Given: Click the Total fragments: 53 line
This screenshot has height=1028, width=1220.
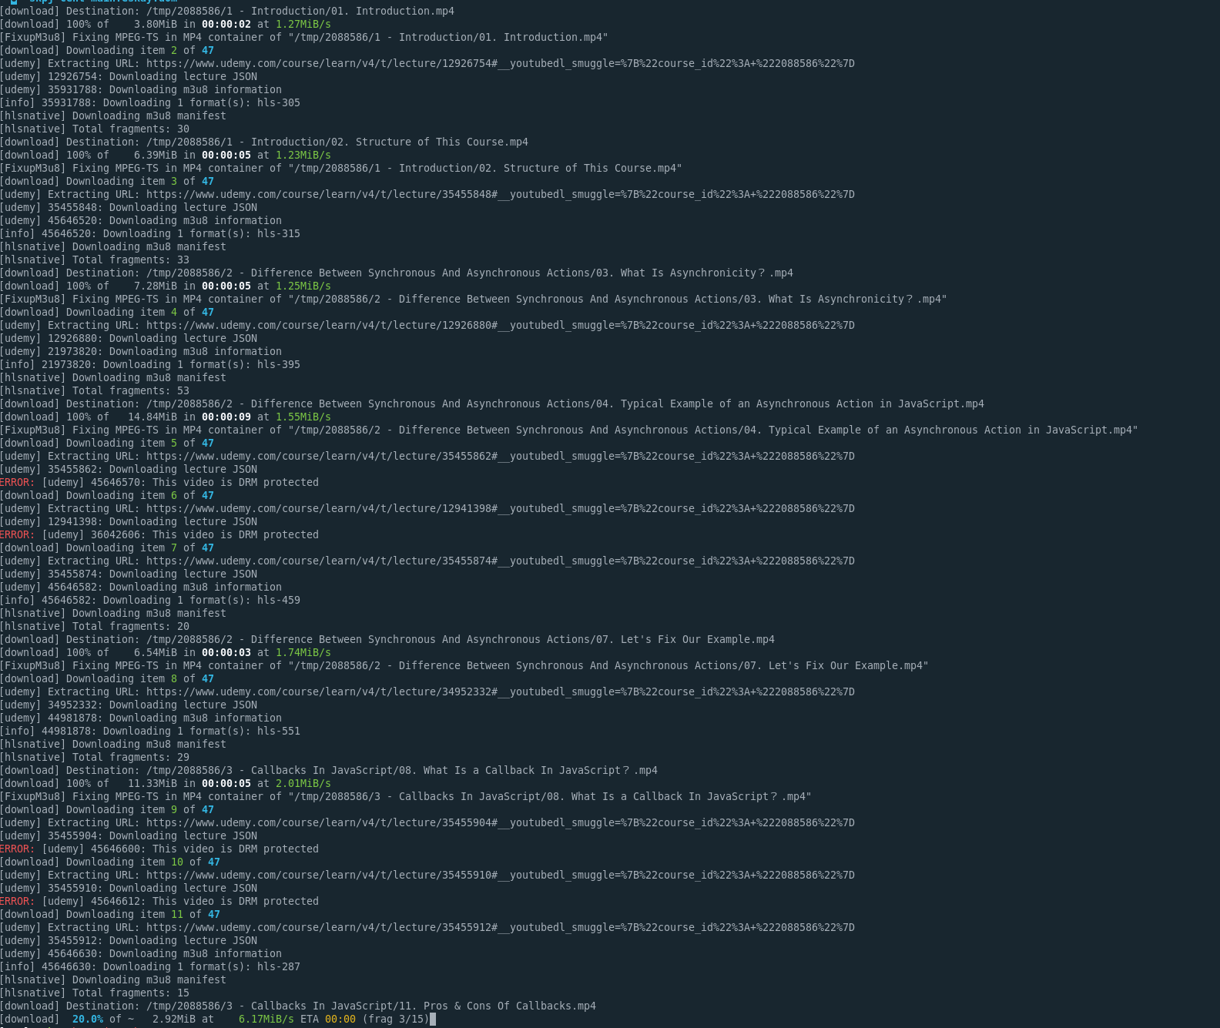Looking at the screenshot, I should 95,390.
